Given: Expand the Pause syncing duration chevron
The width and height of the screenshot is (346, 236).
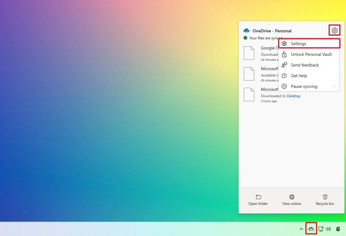Looking at the screenshot, I should click(x=334, y=86).
